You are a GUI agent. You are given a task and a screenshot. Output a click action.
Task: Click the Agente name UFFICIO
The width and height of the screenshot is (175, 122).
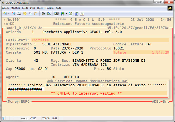coord(71,77)
